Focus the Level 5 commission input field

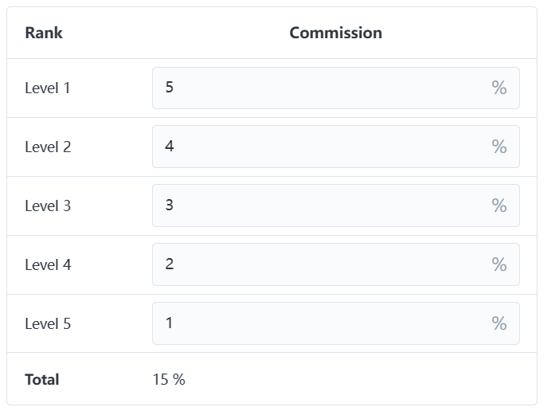click(318, 323)
